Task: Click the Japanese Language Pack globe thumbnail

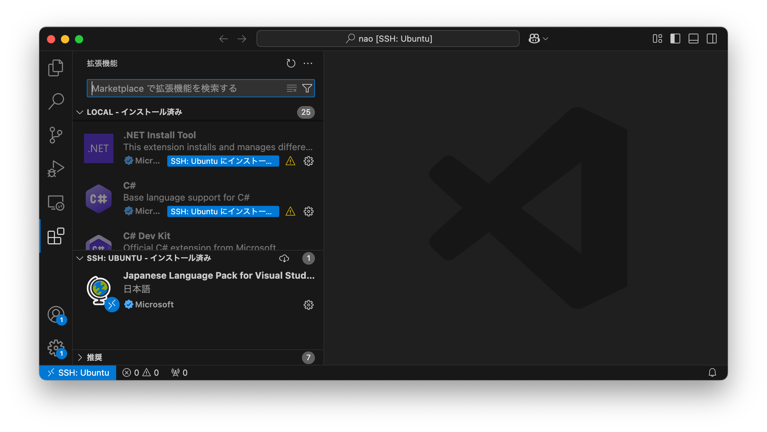Action: tap(99, 291)
